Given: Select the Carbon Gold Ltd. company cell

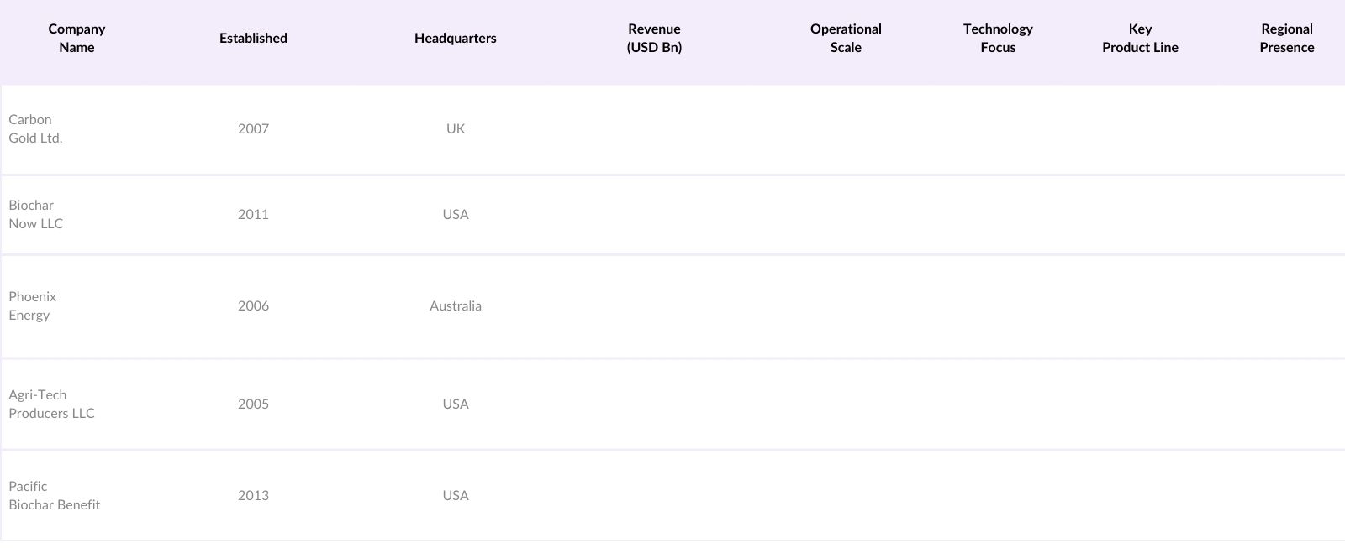Looking at the screenshot, I should click(x=35, y=129).
